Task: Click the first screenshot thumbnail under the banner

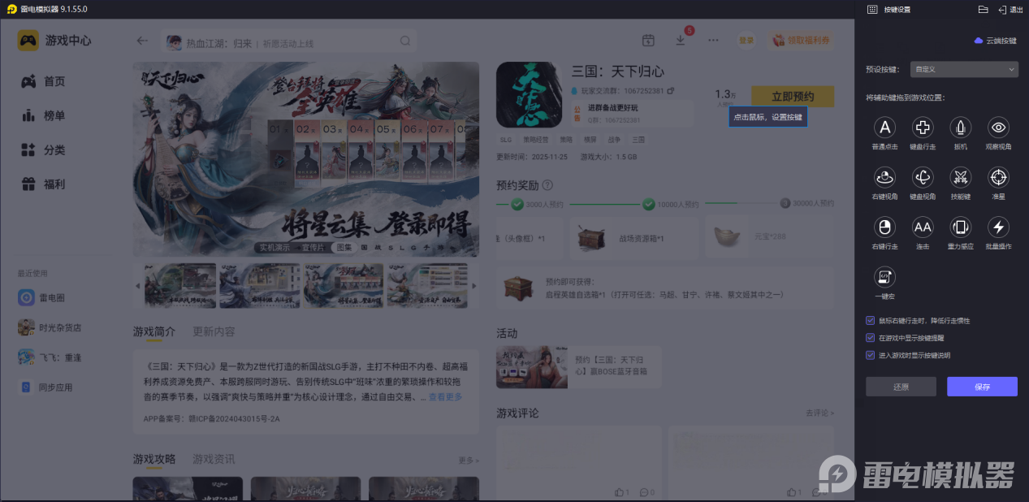Action: point(179,285)
